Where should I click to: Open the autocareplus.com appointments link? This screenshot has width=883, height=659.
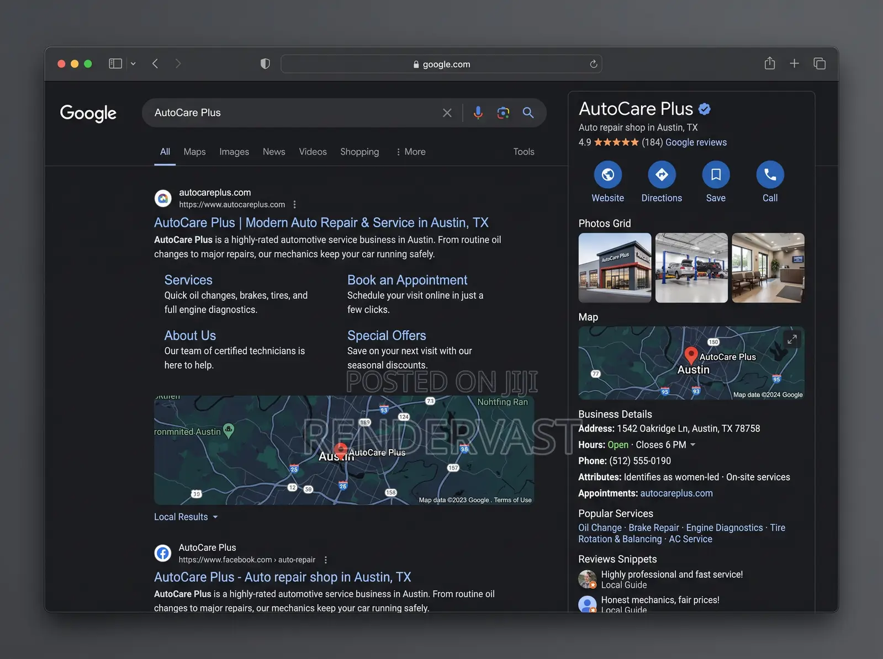tap(676, 493)
